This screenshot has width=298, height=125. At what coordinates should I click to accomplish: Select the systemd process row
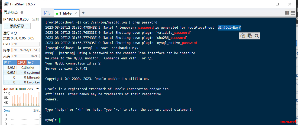[22, 73]
